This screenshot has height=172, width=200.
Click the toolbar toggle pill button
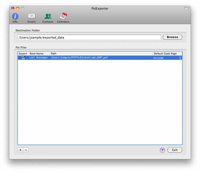coord(186,8)
